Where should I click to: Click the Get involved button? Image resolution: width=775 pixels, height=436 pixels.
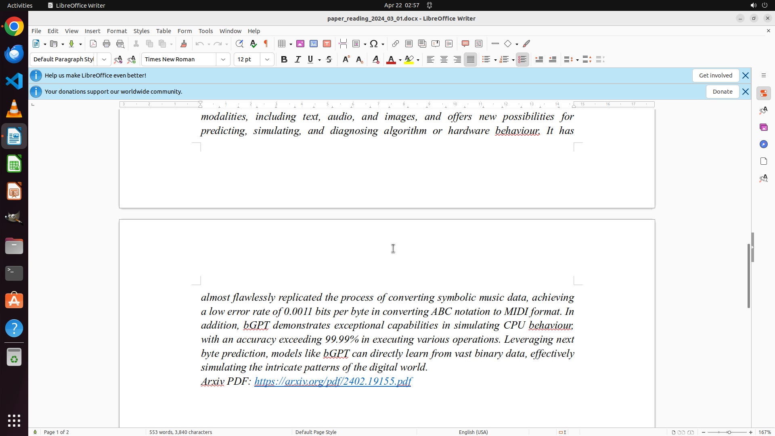click(715, 75)
